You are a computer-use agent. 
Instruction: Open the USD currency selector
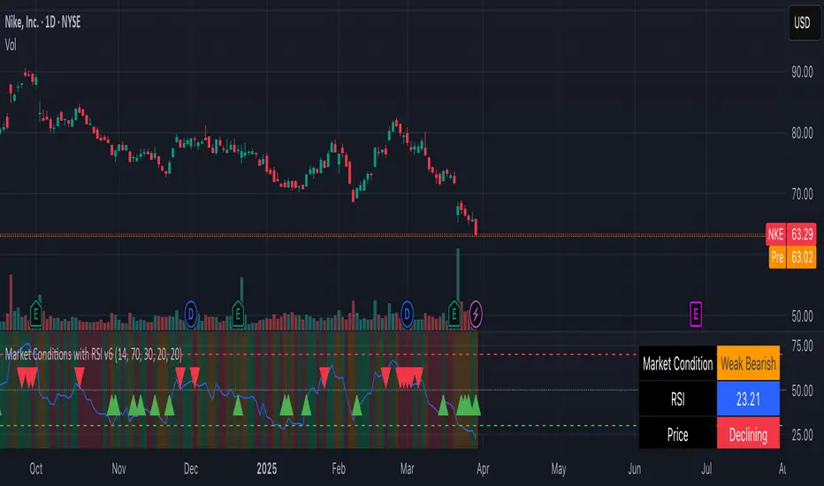coord(804,23)
